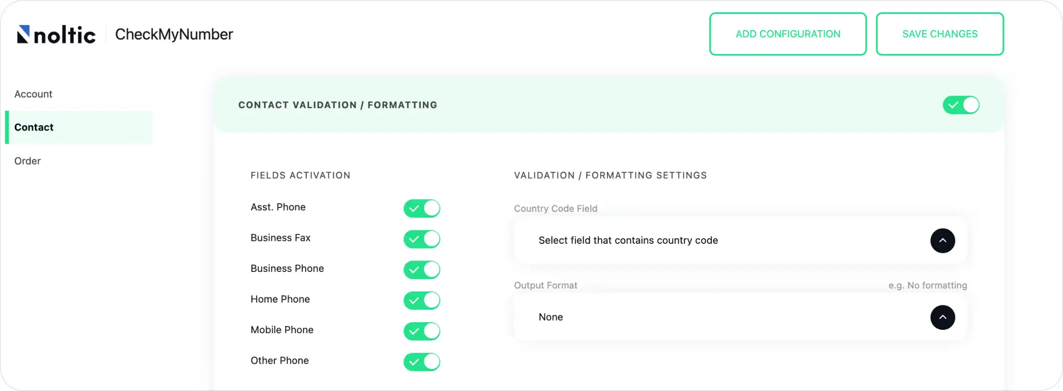Select the Contact sidebar item

click(x=79, y=127)
